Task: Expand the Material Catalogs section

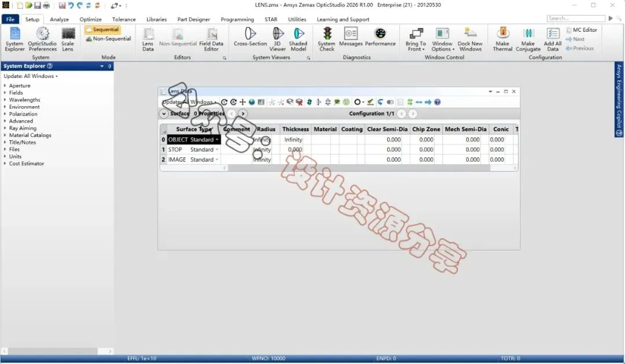Action: (x=5, y=135)
